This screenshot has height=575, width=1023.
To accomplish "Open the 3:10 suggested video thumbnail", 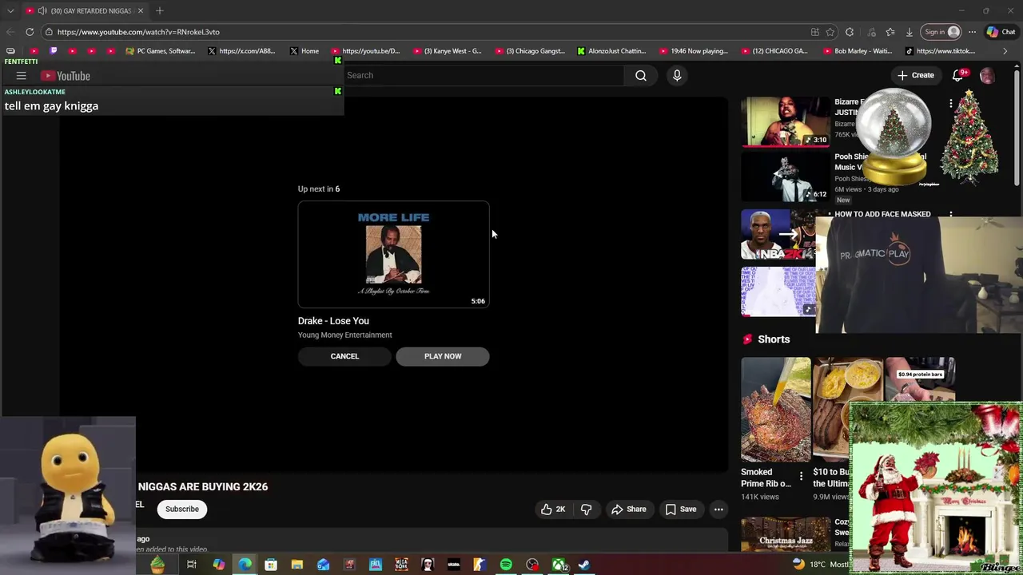I will 786,121.
